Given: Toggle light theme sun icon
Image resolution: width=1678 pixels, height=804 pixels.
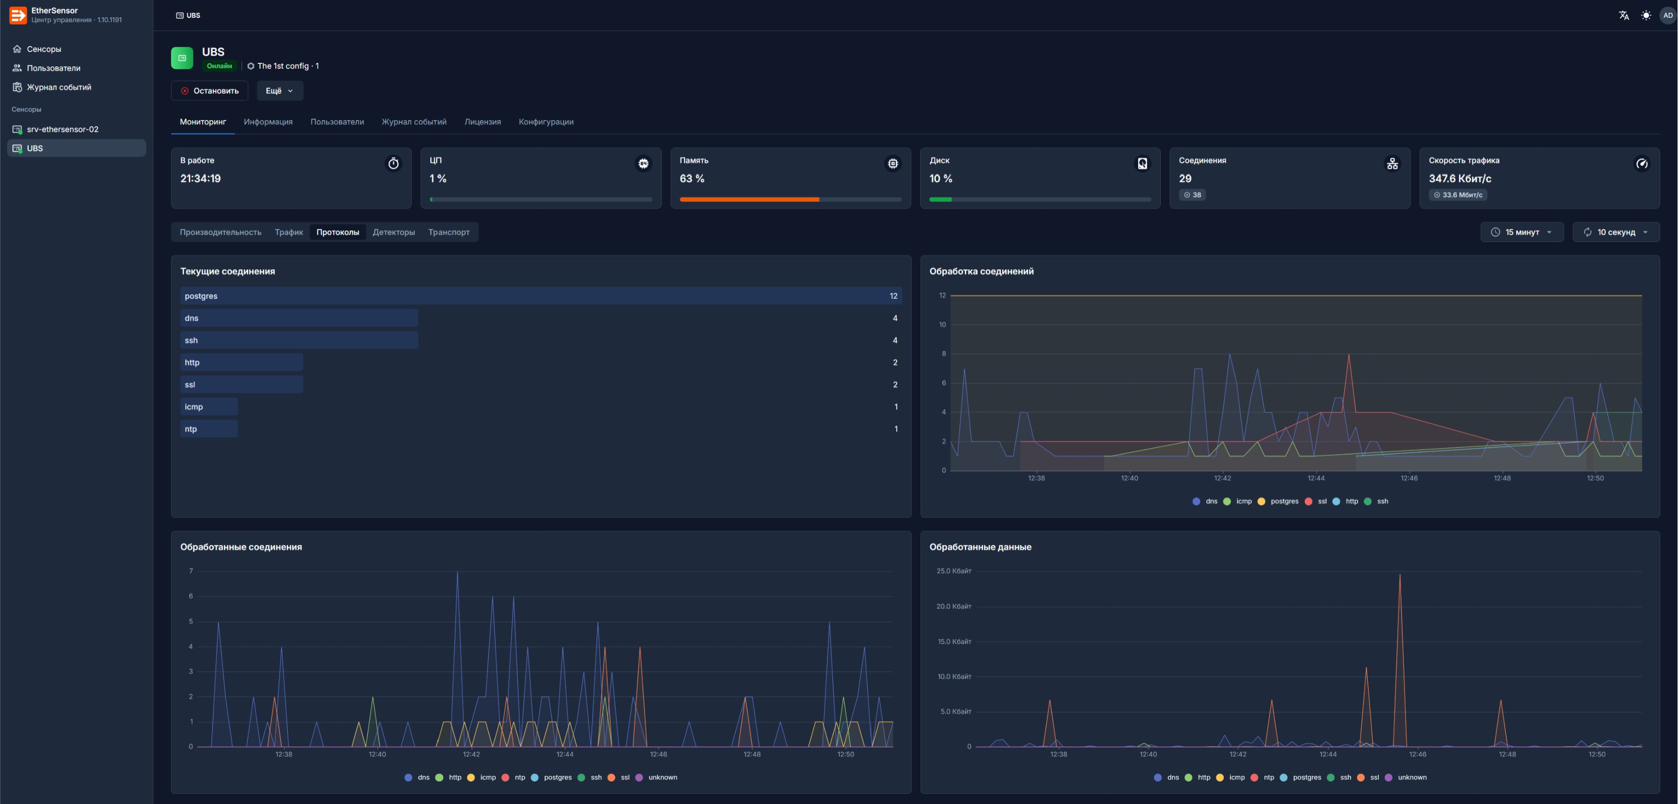Looking at the screenshot, I should (1645, 15).
